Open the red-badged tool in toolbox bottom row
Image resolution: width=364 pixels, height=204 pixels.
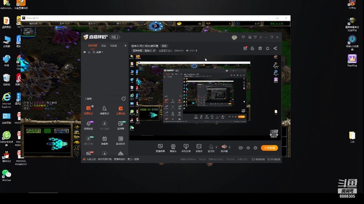[88, 154]
